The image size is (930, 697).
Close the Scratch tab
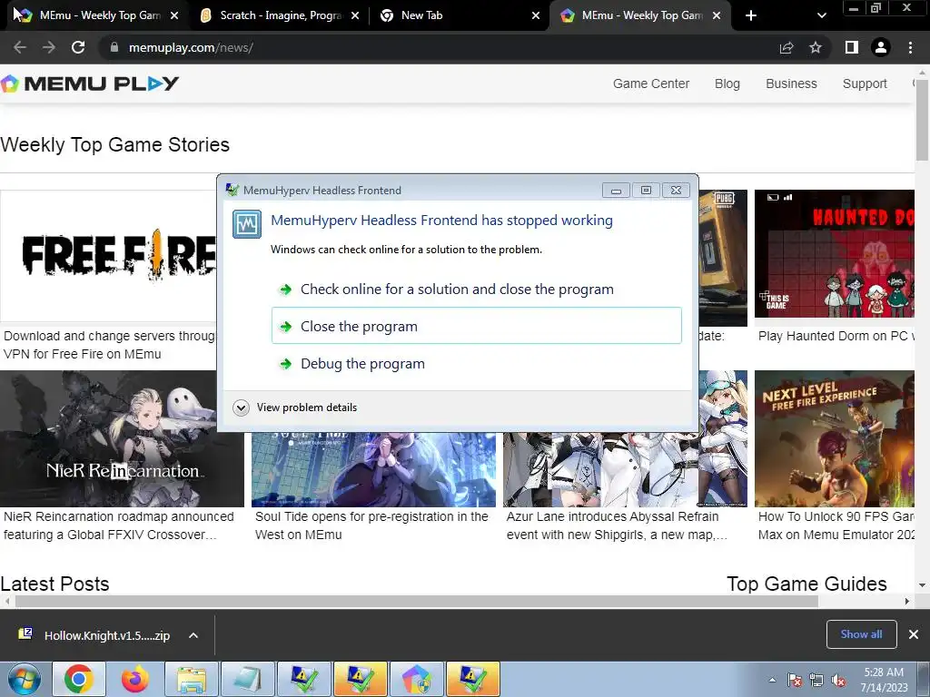click(355, 15)
